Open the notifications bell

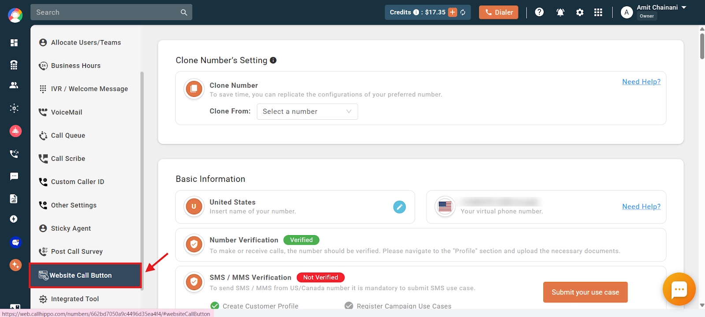coord(560,12)
